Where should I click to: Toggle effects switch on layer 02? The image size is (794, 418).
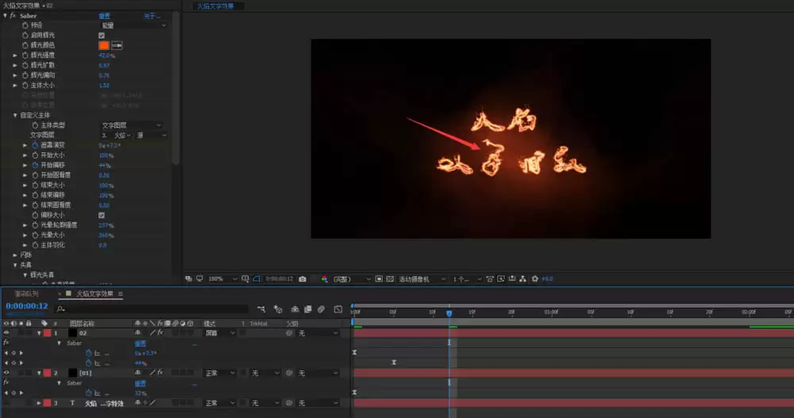pos(160,333)
